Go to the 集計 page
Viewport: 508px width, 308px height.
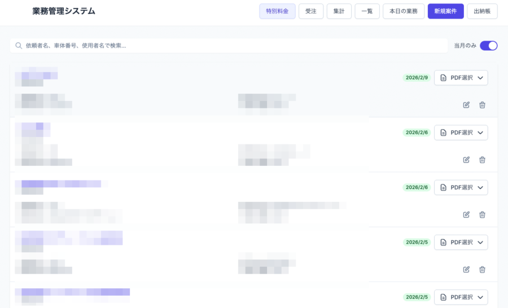[x=339, y=11]
